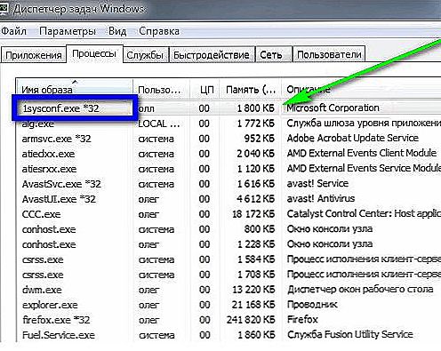The width and height of the screenshot is (441, 351).
Task: Click memory value 952 КБ
Action: pos(260,139)
